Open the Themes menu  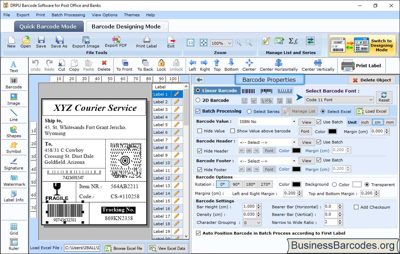(x=132, y=15)
